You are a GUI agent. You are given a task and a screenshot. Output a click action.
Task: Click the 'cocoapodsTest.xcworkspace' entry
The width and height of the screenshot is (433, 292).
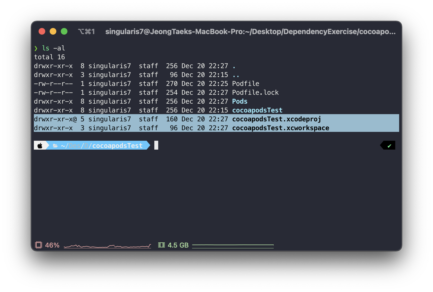pos(281,128)
